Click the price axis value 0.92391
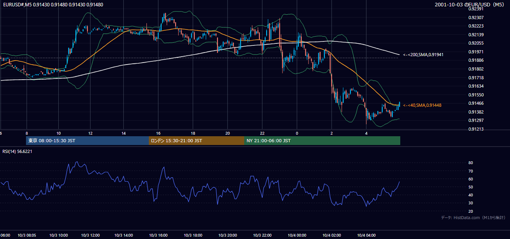The image size is (510, 239). tap(476, 9)
